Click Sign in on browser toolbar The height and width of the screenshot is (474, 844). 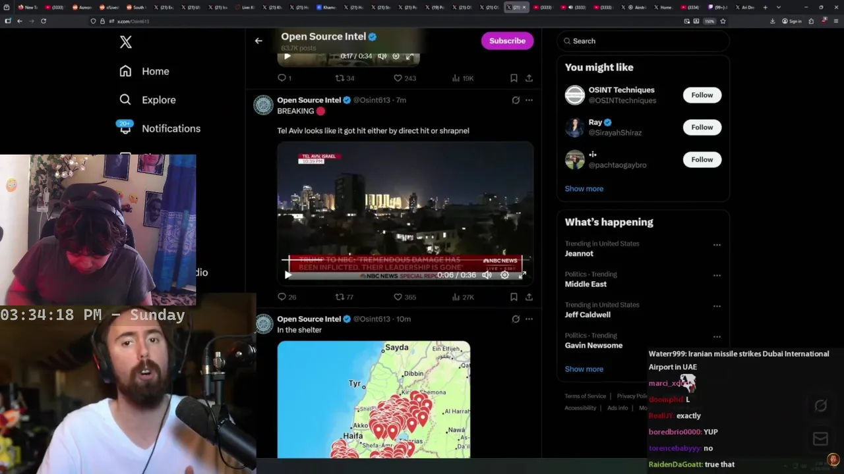click(792, 21)
